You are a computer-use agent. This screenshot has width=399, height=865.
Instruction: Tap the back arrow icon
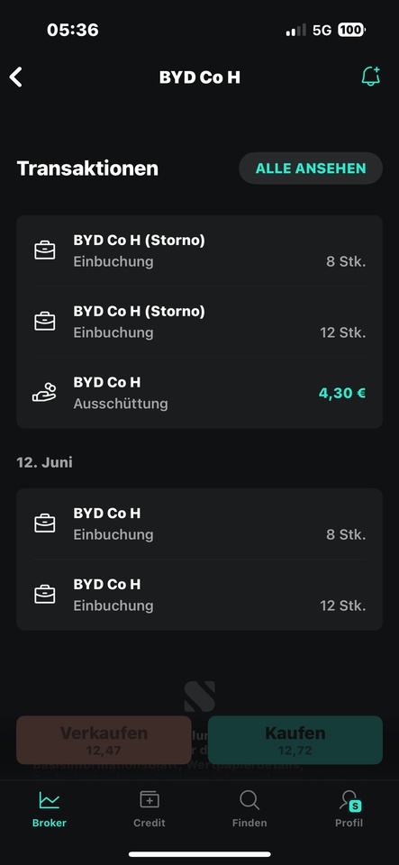click(x=16, y=77)
